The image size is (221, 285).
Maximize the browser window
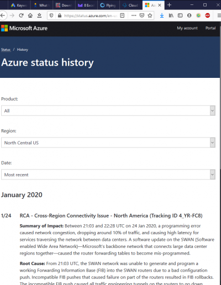click(205, 5)
